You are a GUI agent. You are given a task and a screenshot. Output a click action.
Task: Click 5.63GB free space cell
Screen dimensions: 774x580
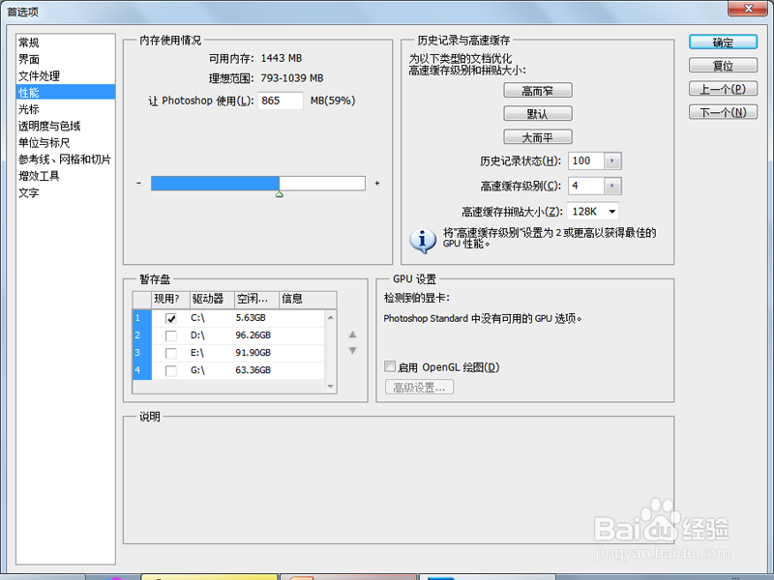pyautogui.click(x=251, y=318)
